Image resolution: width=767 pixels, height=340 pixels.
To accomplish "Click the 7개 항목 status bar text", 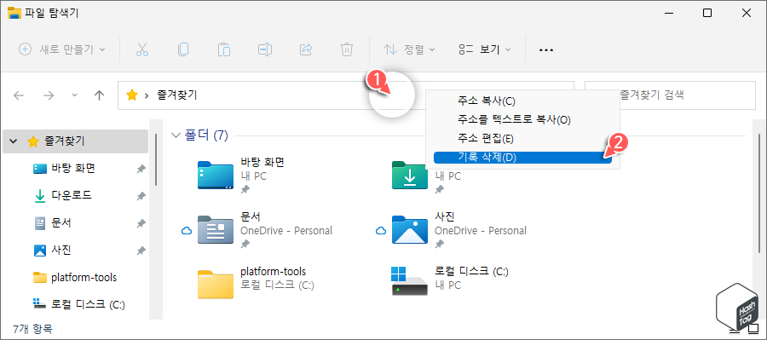I will 32,329.
